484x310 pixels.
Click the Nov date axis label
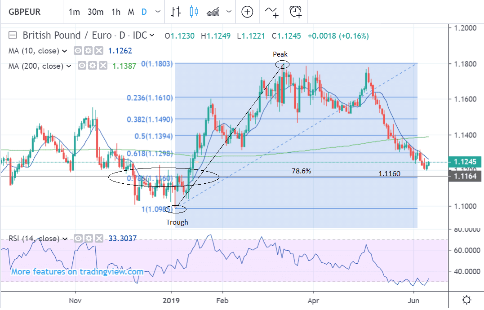point(75,301)
